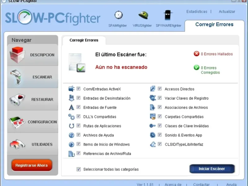The width and height of the screenshot is (248, 186).
Task: Open SPYWAREfighter spy icon
Action: tap(168, 15)
